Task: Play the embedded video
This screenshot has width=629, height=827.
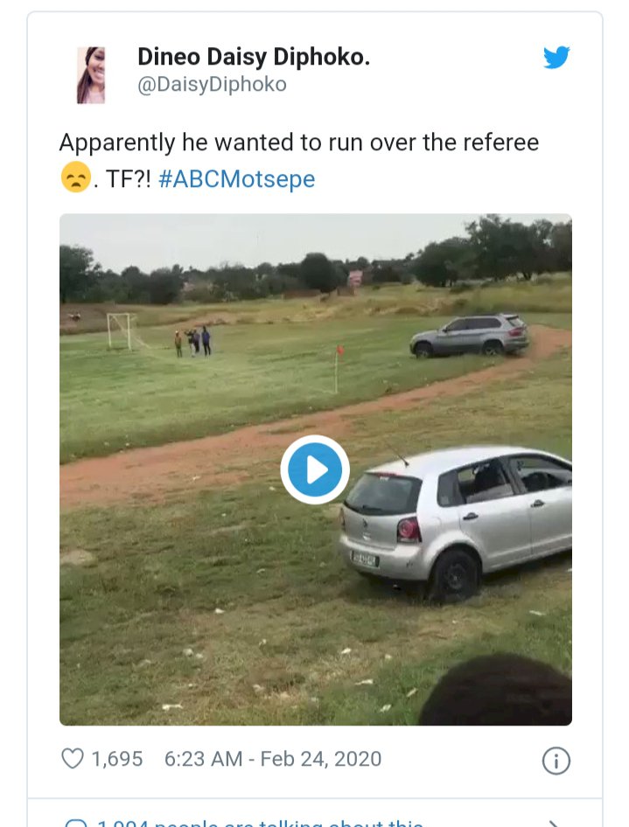Action: point(315,470)
